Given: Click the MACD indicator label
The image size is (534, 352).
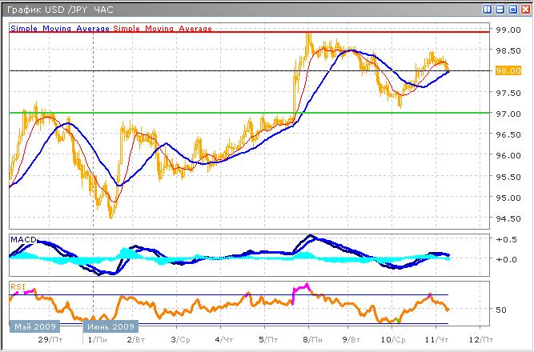Looking at the screenshot, I should pos(21,240).
